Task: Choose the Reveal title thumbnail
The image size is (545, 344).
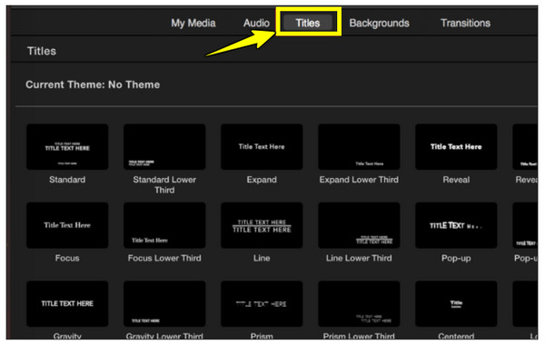Action: [x=456, y=147]
